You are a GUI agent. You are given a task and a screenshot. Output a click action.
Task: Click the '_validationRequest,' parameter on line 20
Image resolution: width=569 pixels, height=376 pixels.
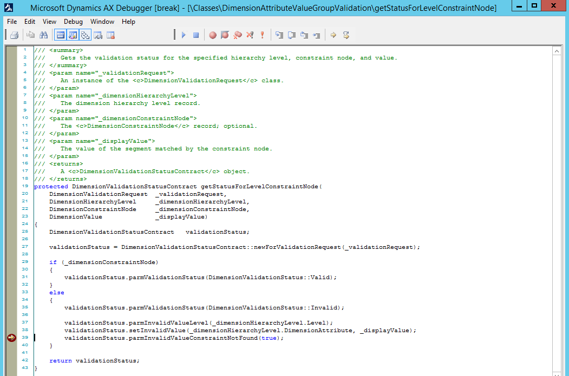point(191,194)
